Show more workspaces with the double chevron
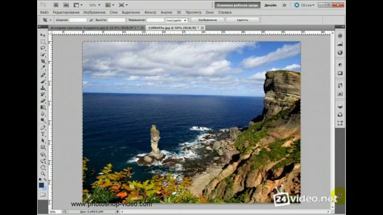383x215 pixels. pyautogui.click(x=284, y=5)
